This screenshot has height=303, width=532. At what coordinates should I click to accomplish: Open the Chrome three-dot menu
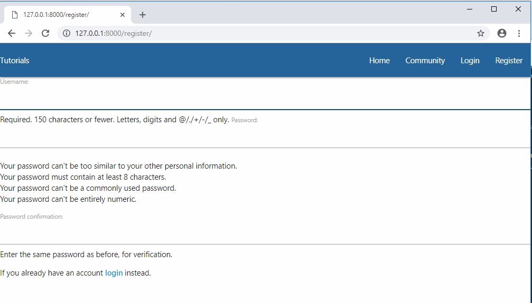tap(519, 33)
